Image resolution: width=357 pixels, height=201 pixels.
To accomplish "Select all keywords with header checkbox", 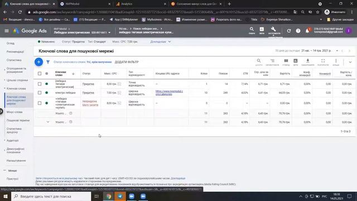I will coord(40,74).
